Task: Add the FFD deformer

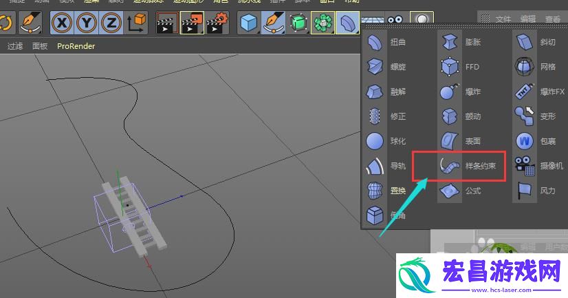Action: (461, 67)
